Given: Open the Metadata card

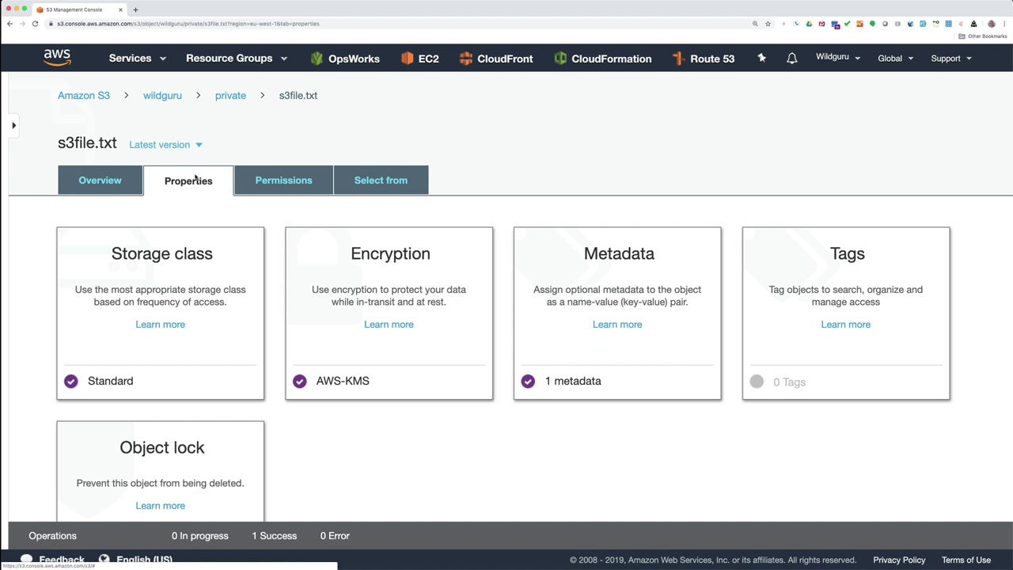Looking at the screenshot, I should (x=617, y=313).
